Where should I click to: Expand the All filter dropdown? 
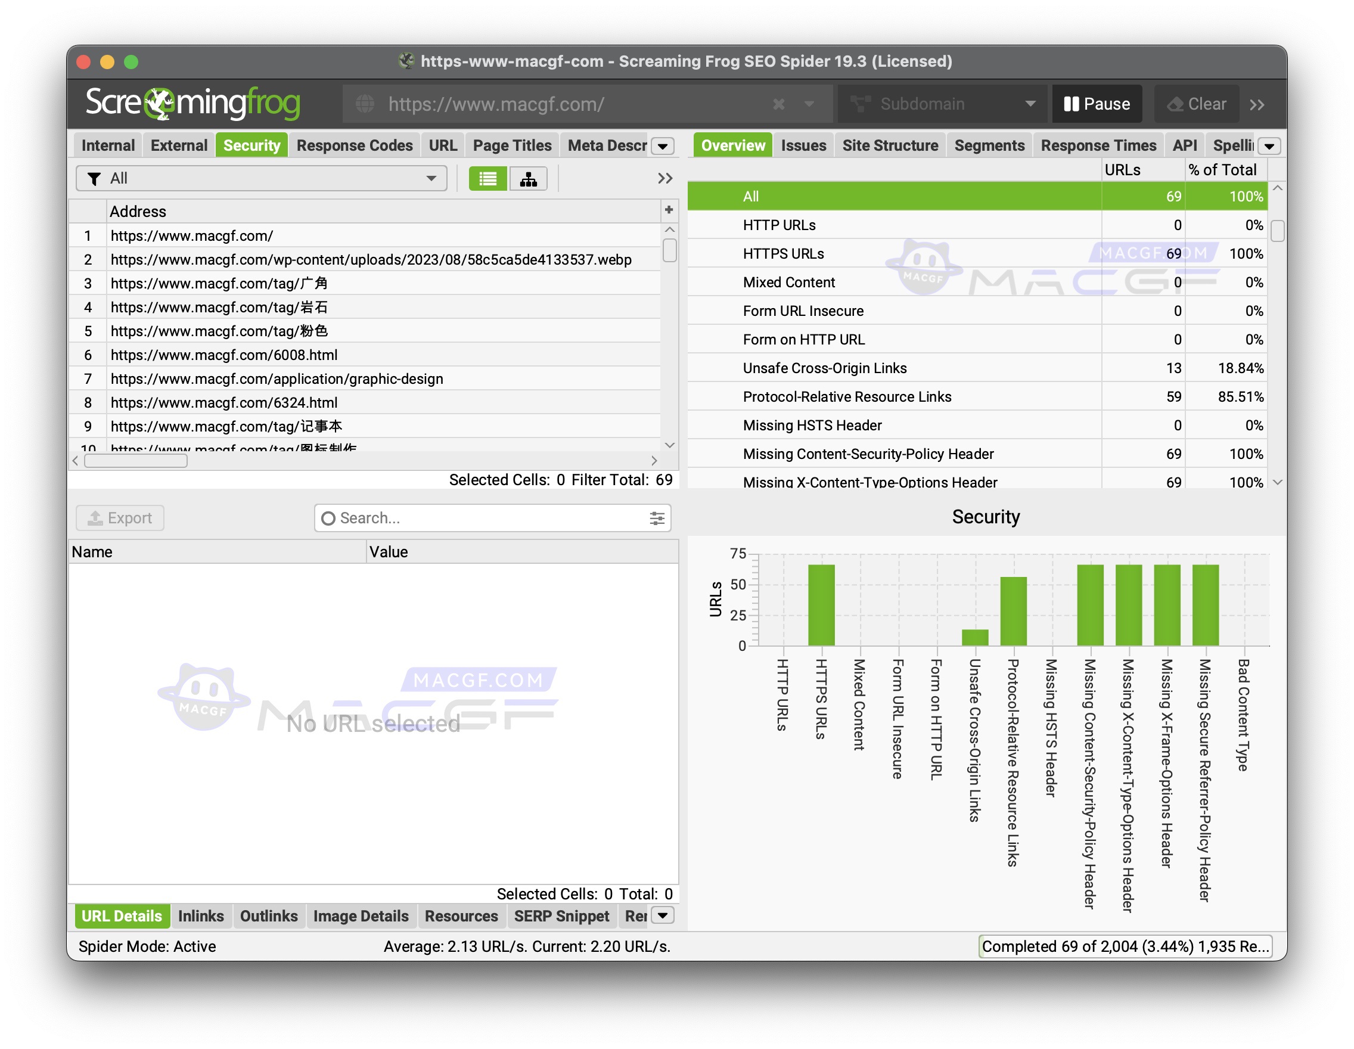(261, 179)
